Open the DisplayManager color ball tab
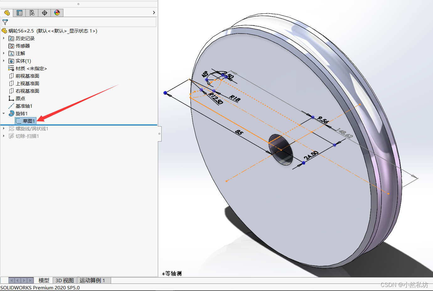Image resolution: width=433 pixels, height=291 pixels. [x=57, y=13]
